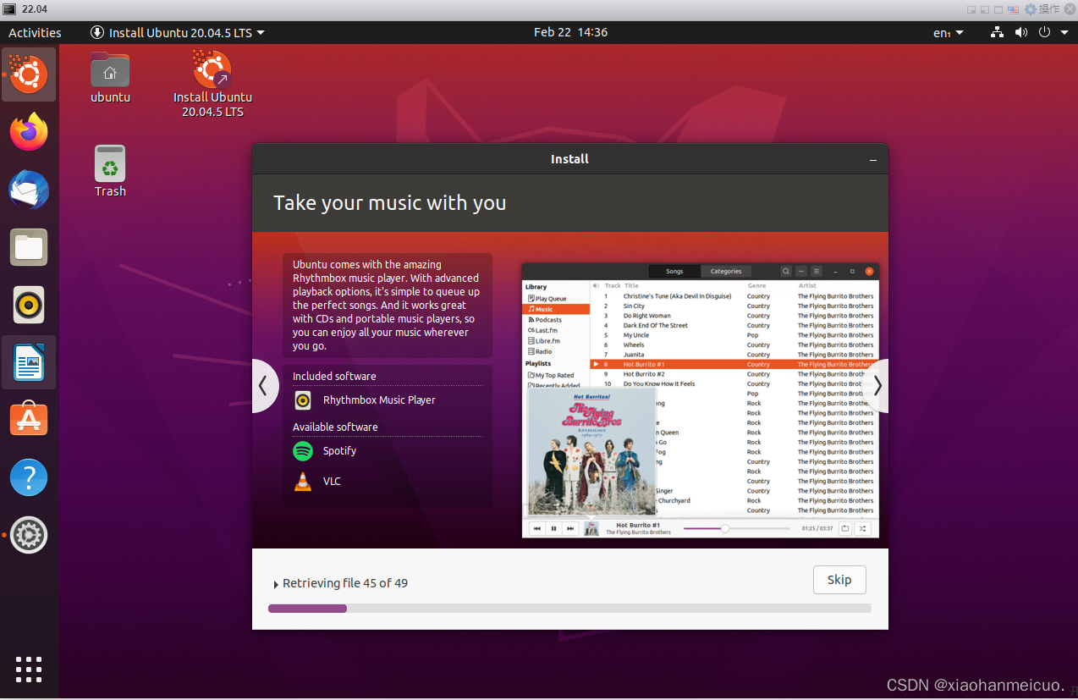Click the Artist column header in Rhythmbox

tap(807, 286)
